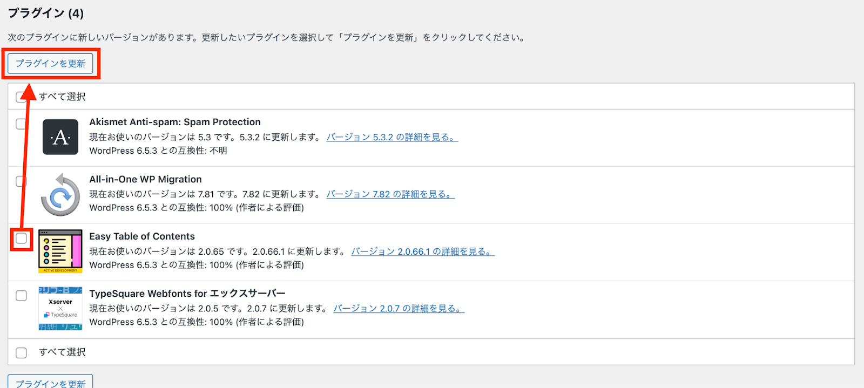Open バージョン 2.0.66.1 の詳細を見る link
Image resolution: width=864 pixels, height=388 pixels.
[423, 251]
